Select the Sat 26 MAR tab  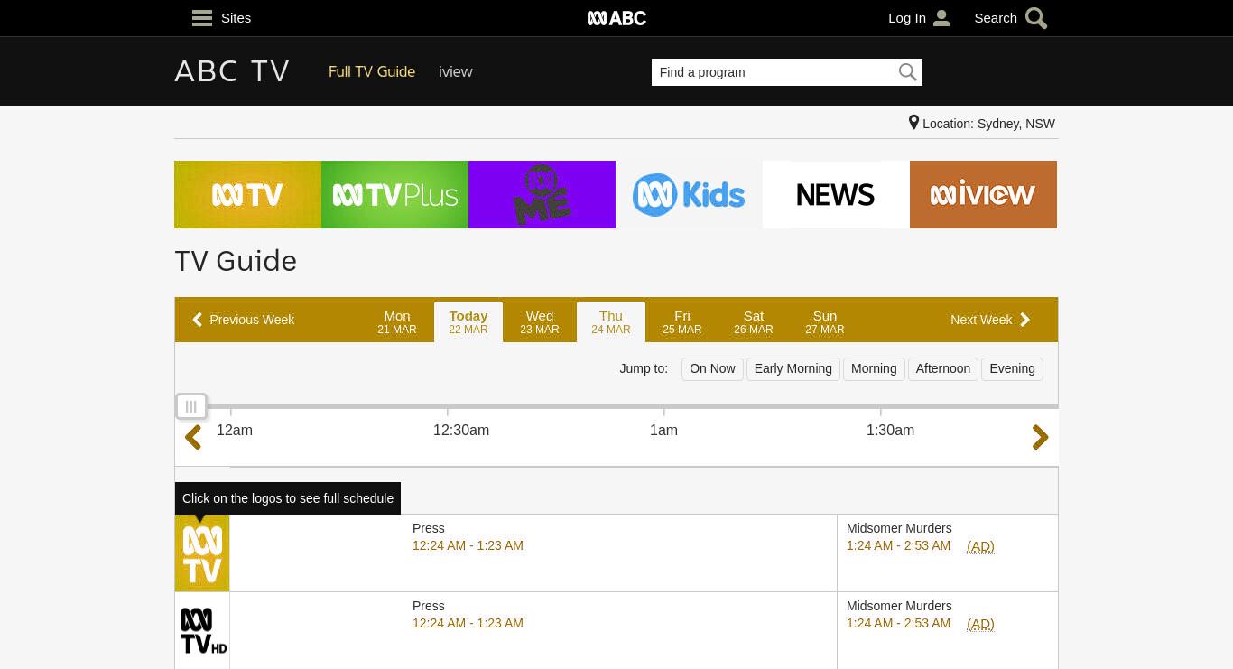[754, 321]
